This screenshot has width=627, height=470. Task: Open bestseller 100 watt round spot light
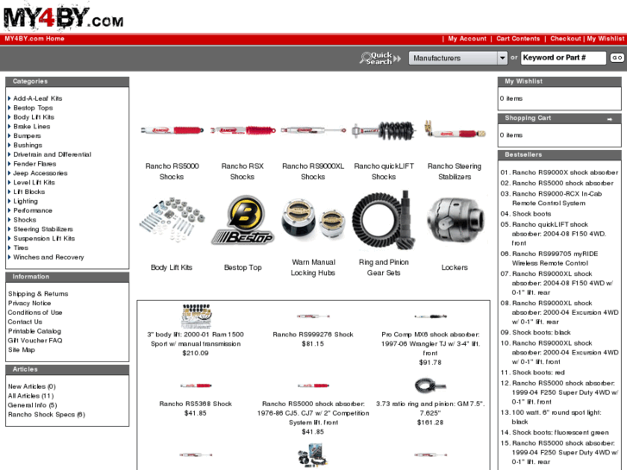556,417
